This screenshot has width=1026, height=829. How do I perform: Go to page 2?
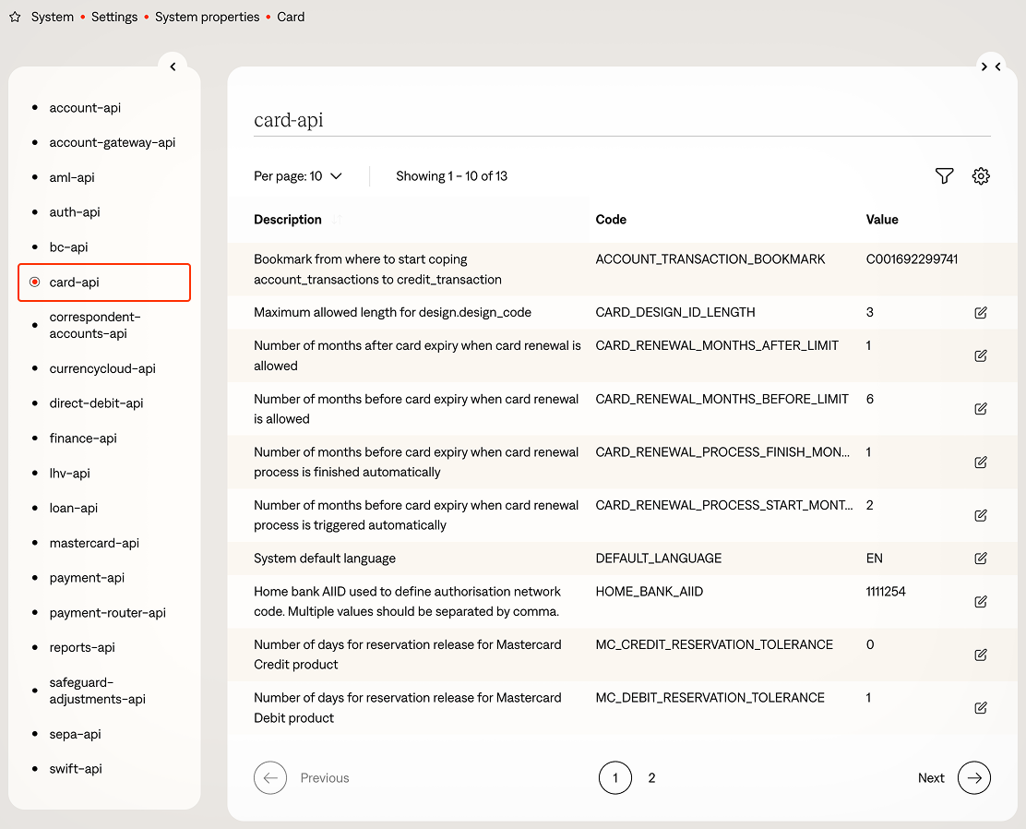coord(651,778)
